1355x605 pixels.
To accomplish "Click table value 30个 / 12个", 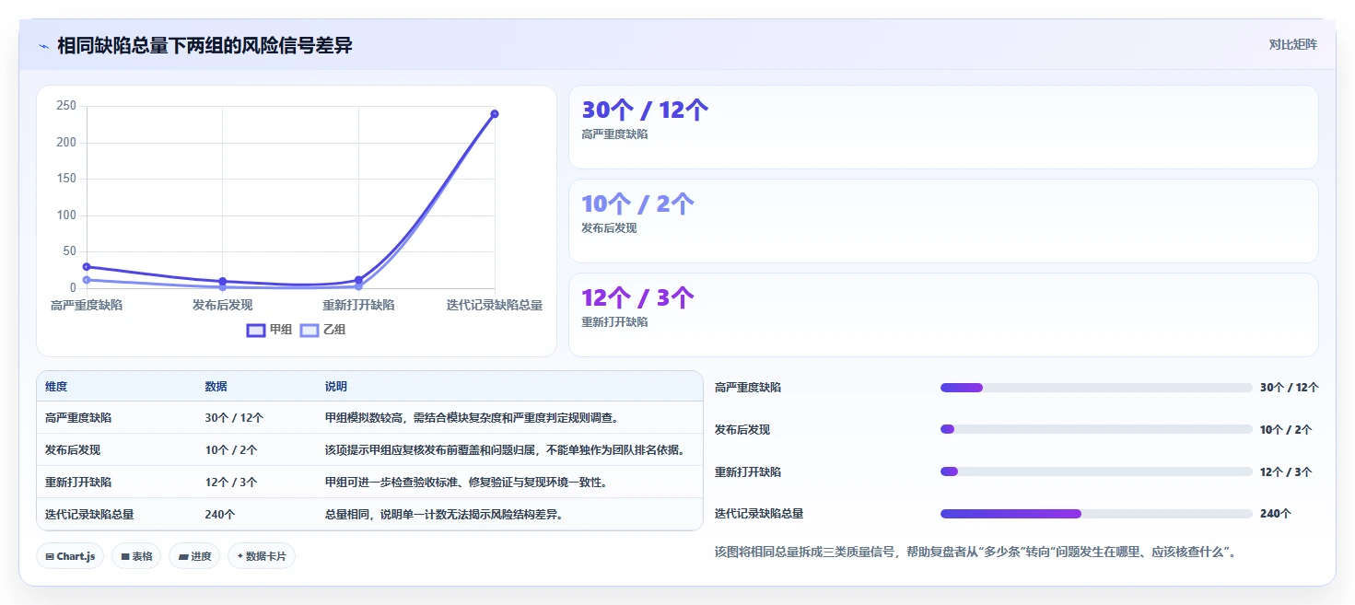I will point(234,418).
